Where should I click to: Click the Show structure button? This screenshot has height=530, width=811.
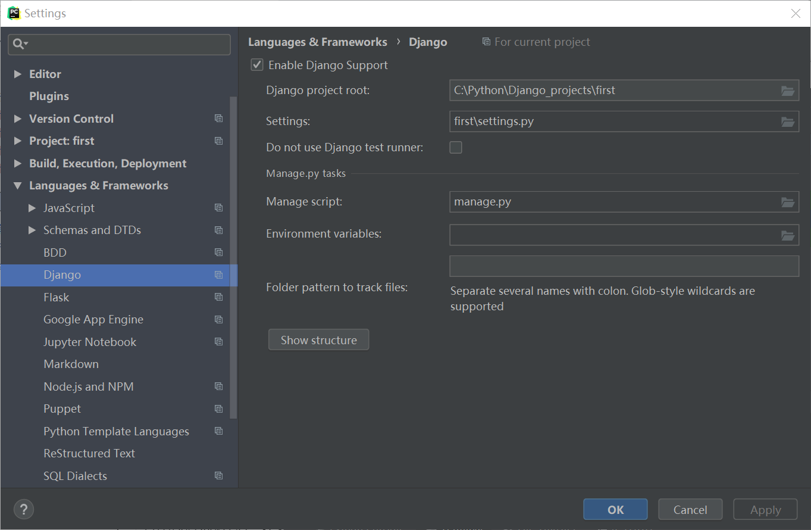(x=319, y=340)
